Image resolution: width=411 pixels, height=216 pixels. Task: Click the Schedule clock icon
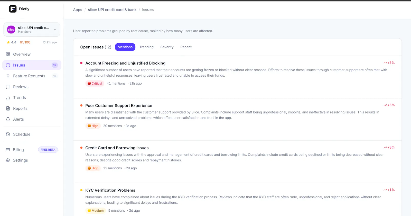pos(8,134)
